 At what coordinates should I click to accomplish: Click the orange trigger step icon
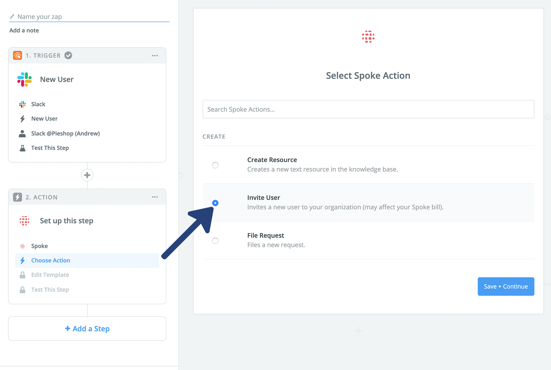coord(18,55)
